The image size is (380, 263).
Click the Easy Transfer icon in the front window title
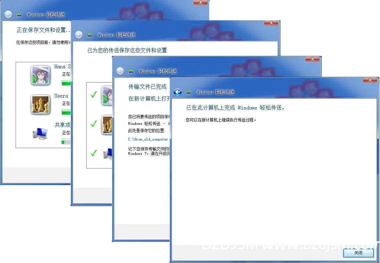click(x=189, y=92)
